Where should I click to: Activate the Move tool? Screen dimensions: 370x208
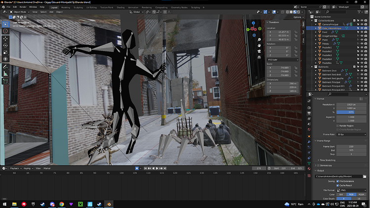coord(5,38)
